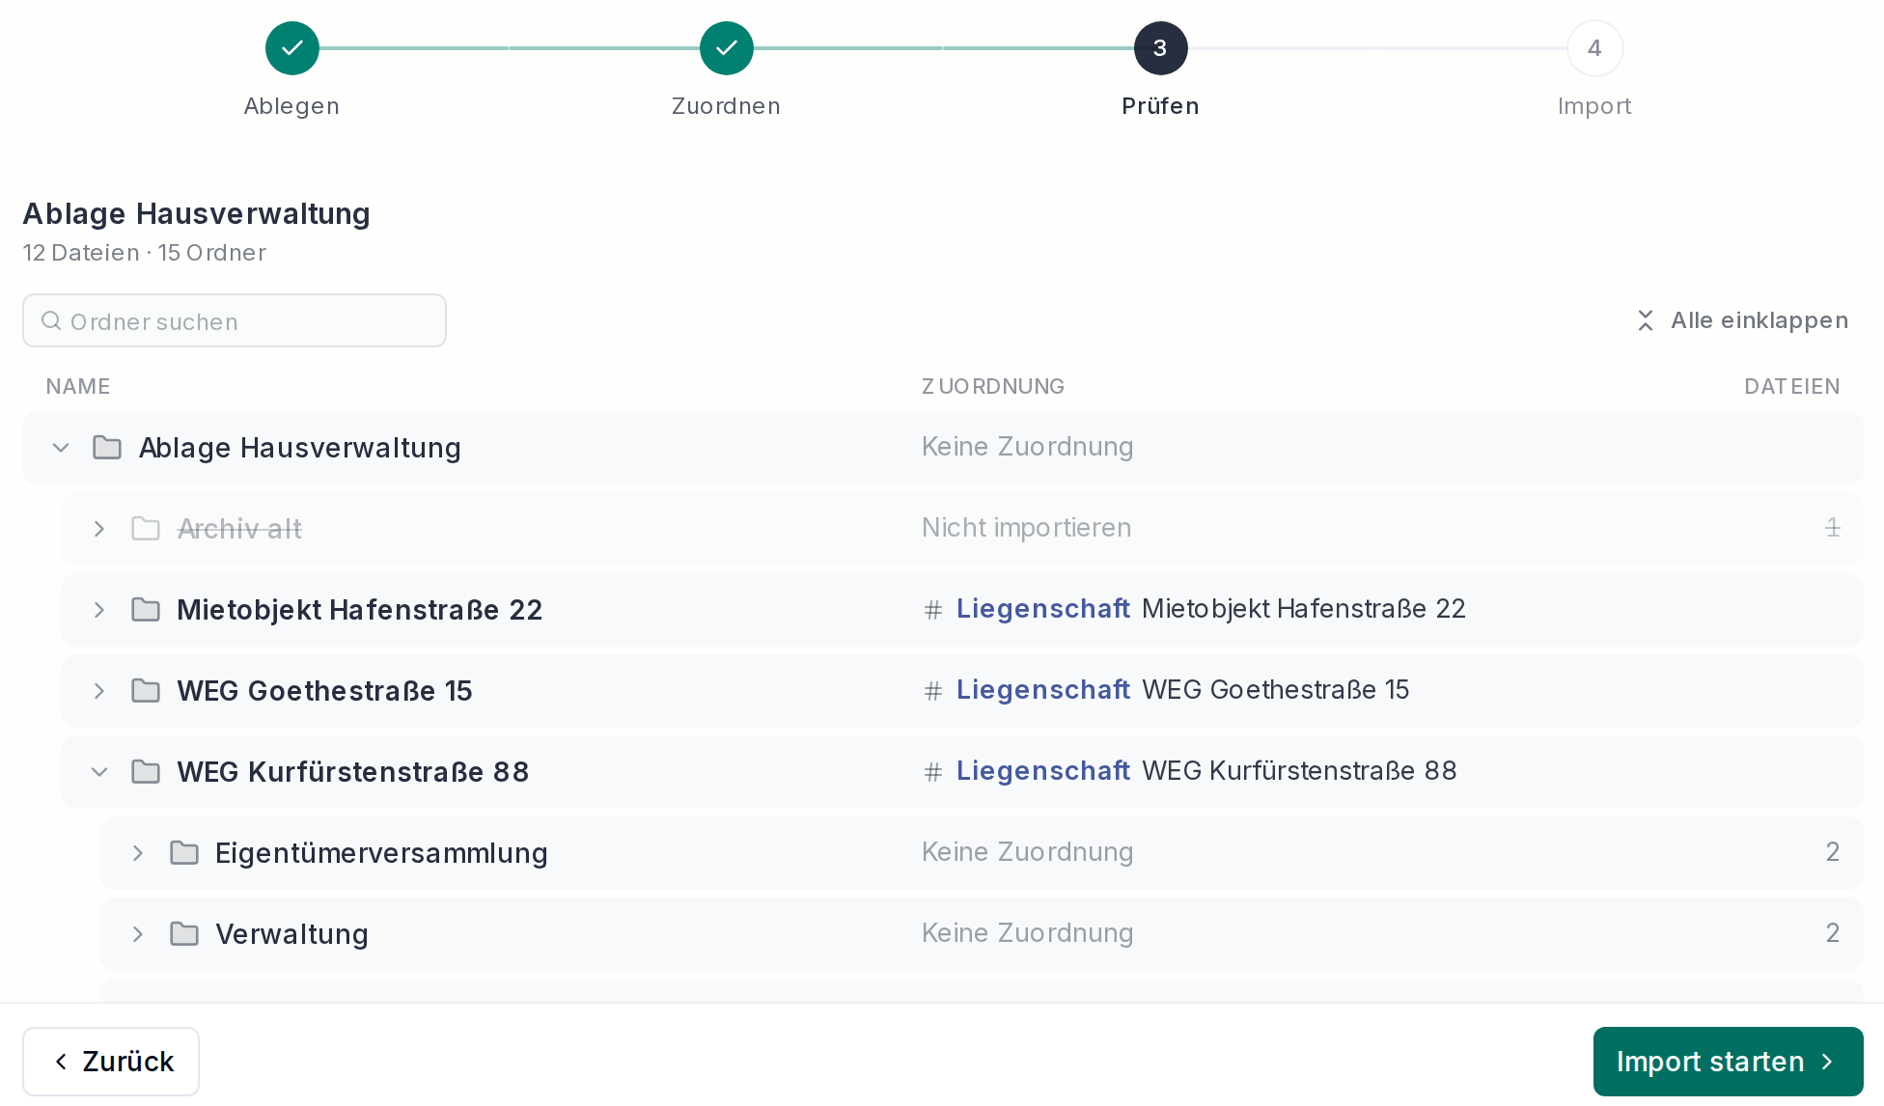Open the Ablegen step label
Viewport: 1884px width, 1106px height.
(291, 106)
